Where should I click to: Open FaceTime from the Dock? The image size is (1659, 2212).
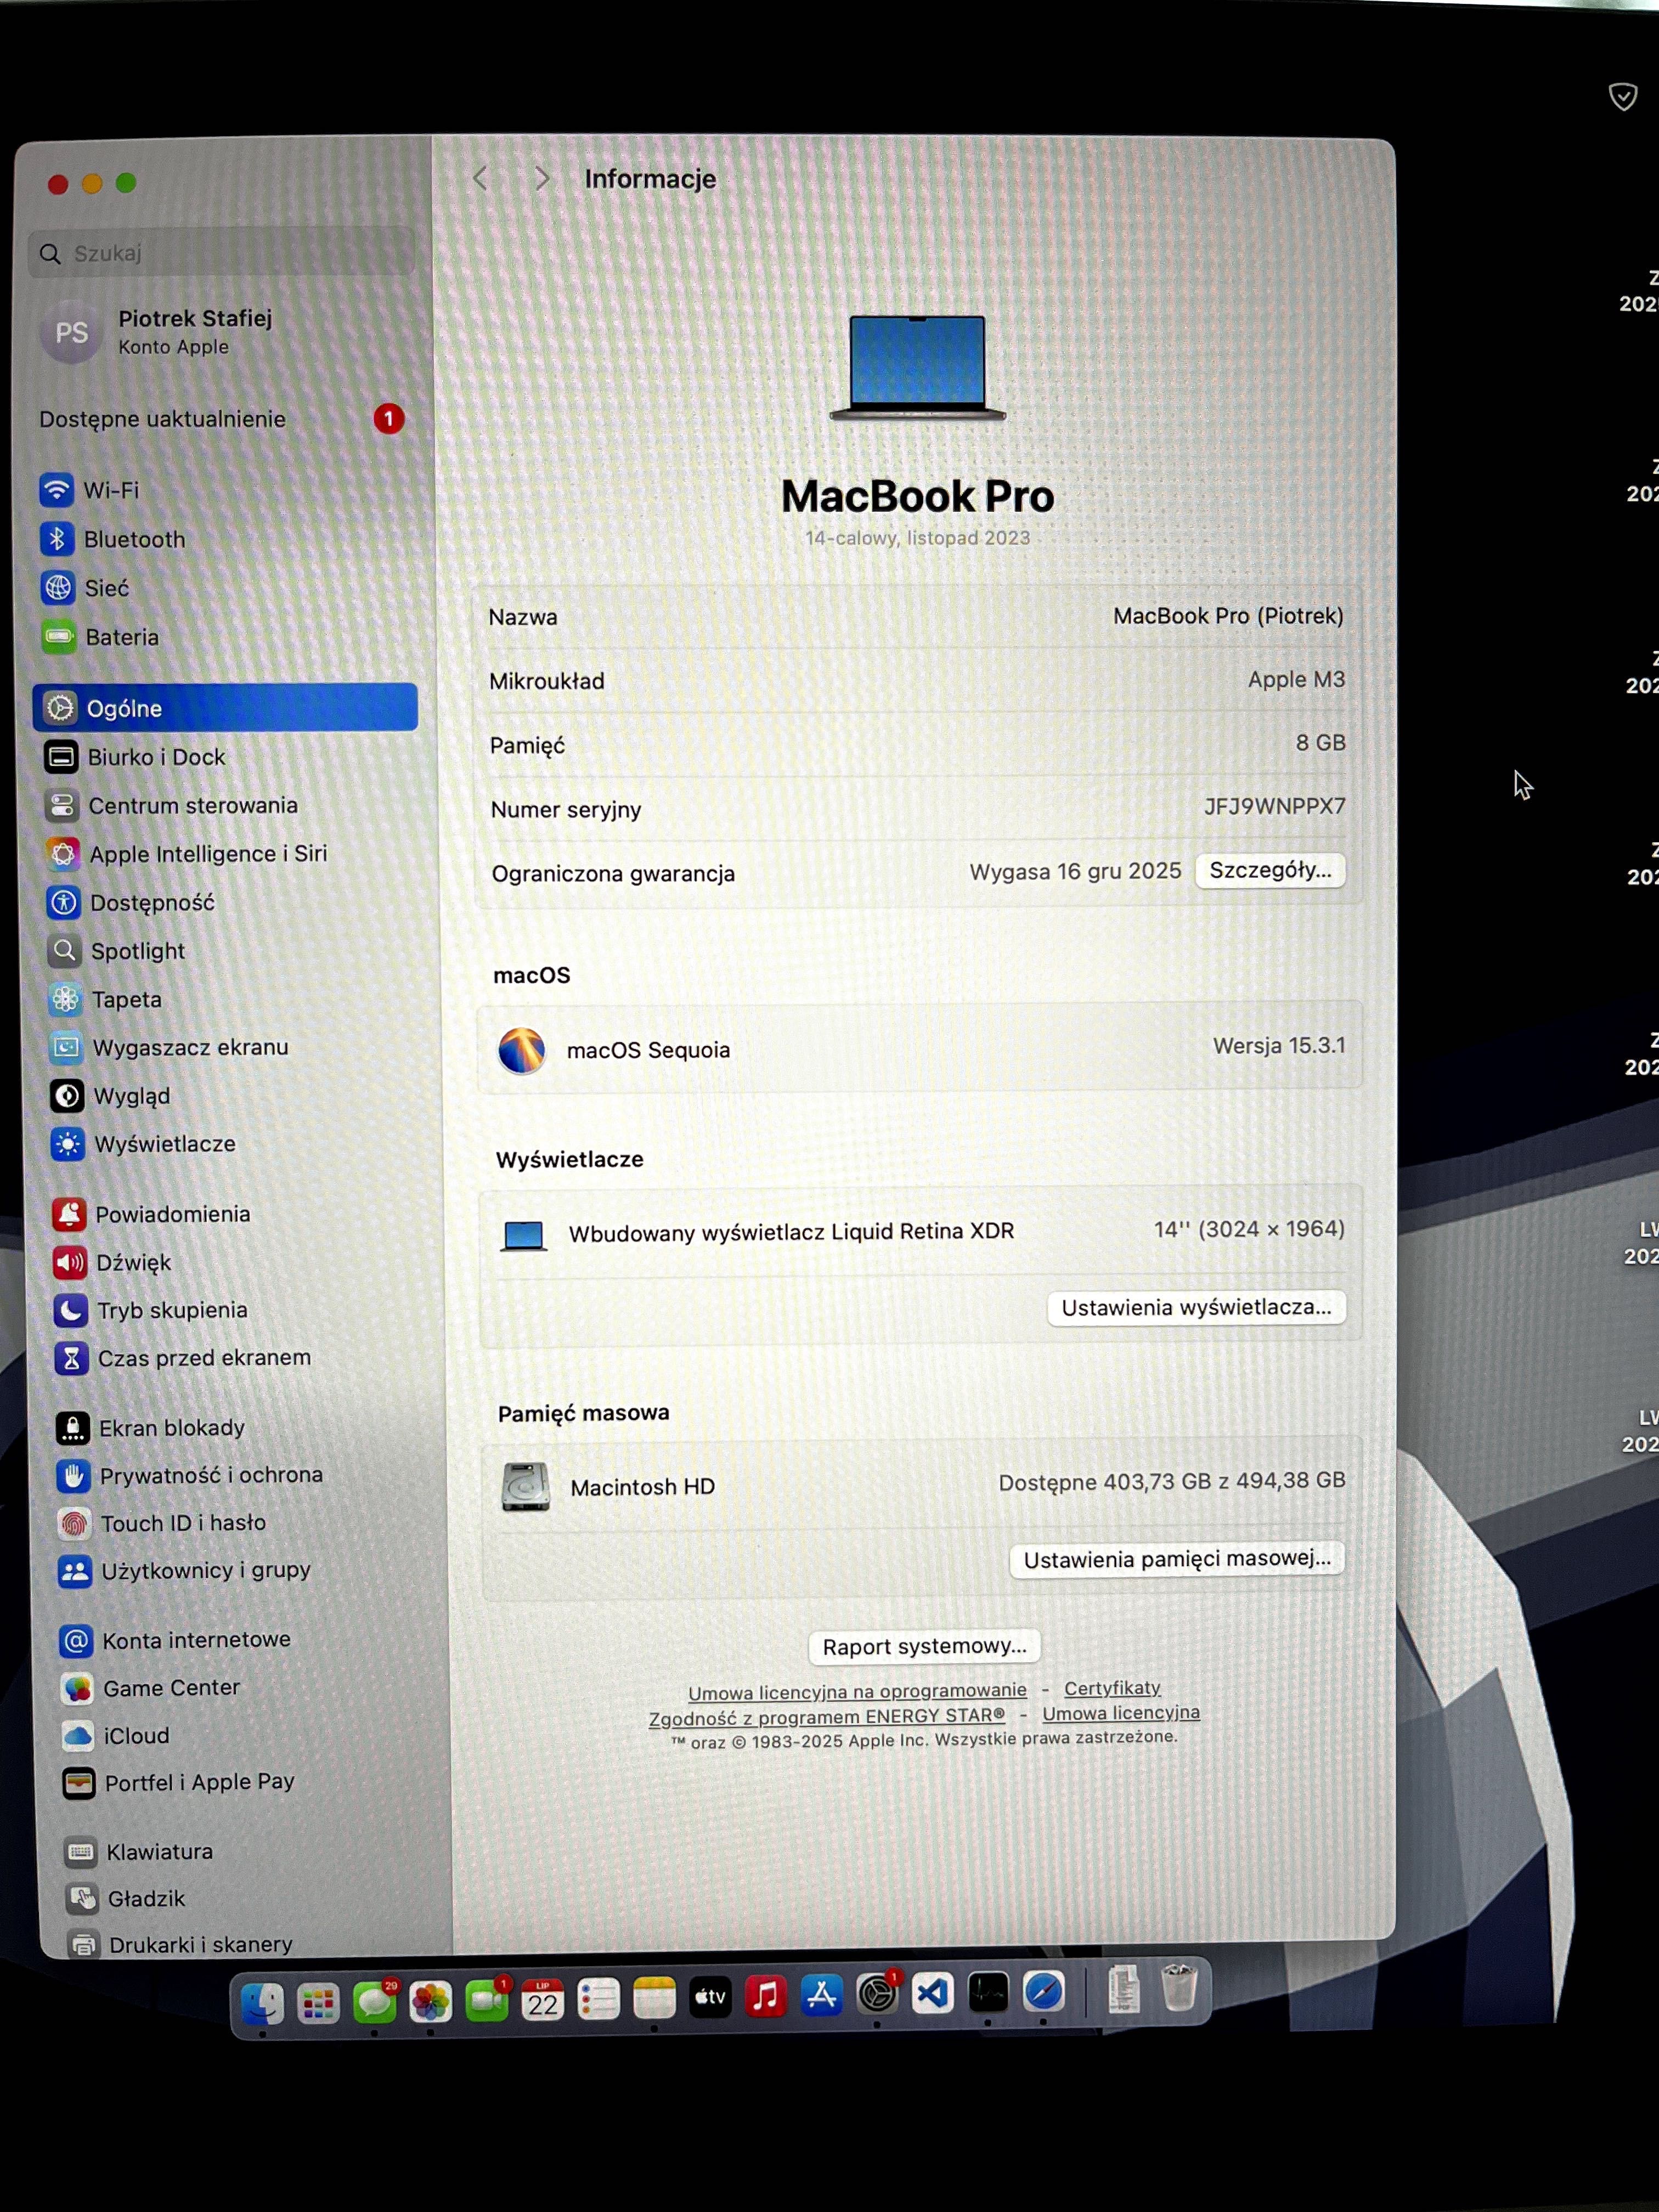coord(486,2000)
